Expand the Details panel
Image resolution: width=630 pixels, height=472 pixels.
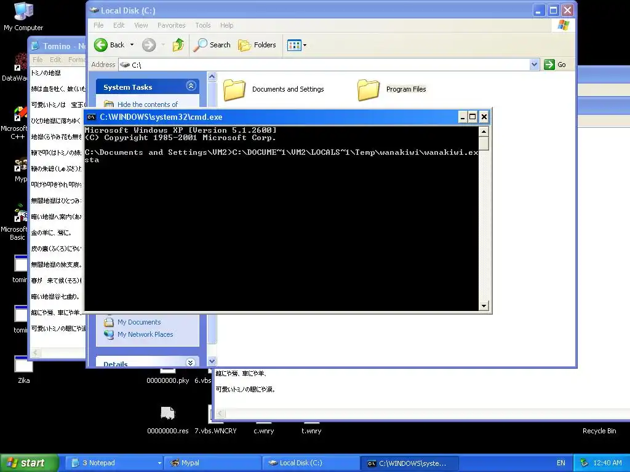191,363
